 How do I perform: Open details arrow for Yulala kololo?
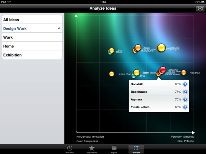(x=185, y=107)
